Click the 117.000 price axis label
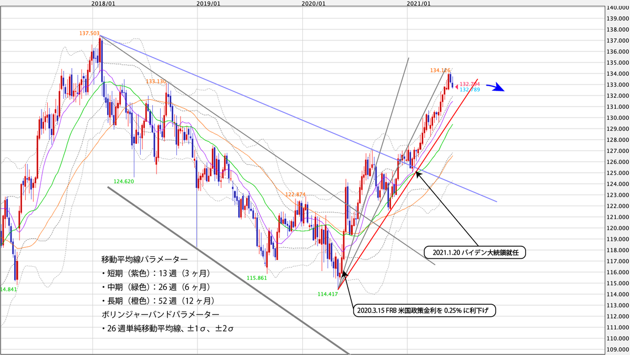Image resolution: width=630 pixels, height=355 pixels. 617,261
